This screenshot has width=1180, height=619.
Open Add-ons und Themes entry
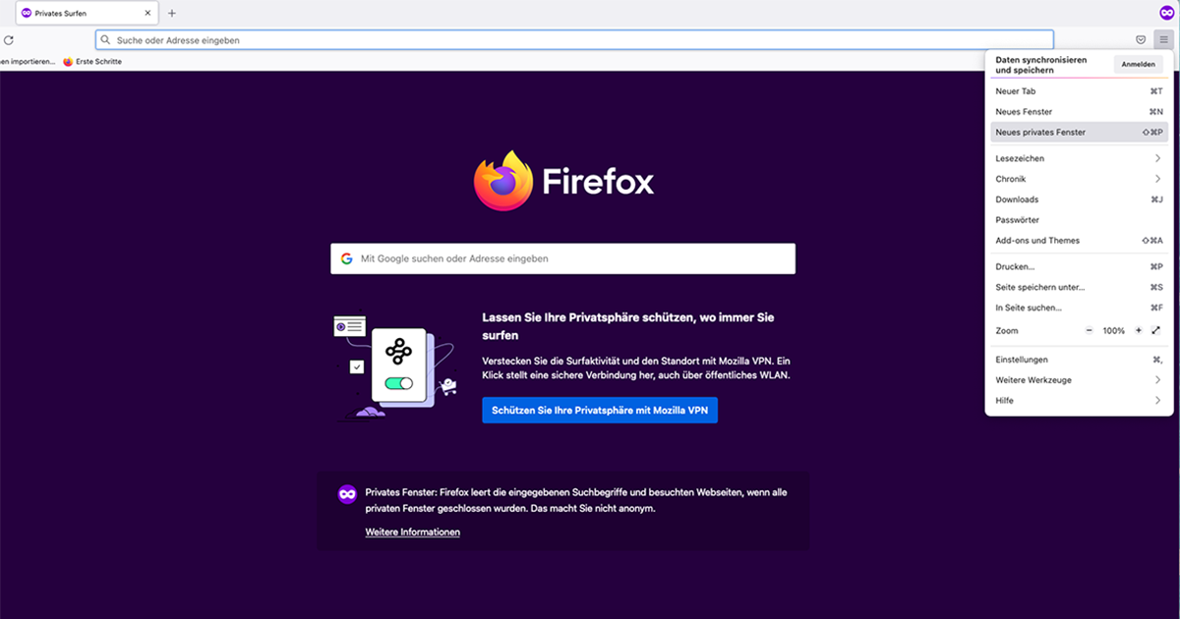click(x=1080, y=240)
